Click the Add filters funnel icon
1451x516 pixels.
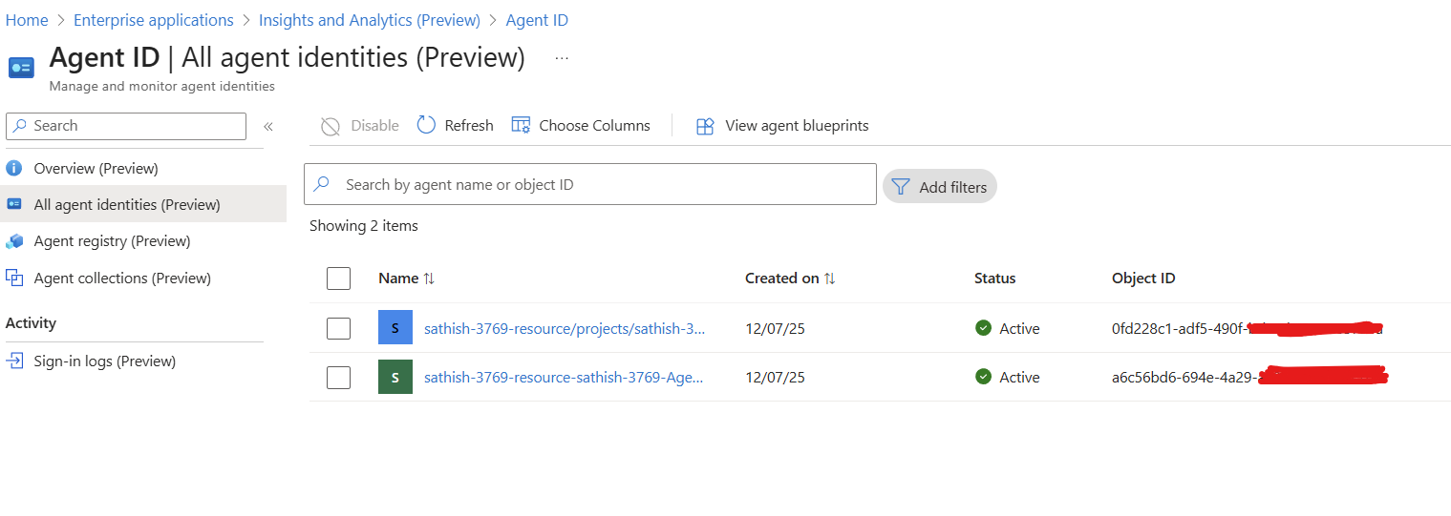tap(900, 187)
